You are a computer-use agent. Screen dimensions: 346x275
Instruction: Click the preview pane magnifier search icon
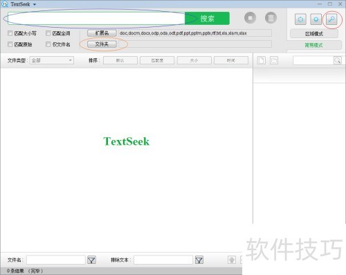tap(338, 60)
